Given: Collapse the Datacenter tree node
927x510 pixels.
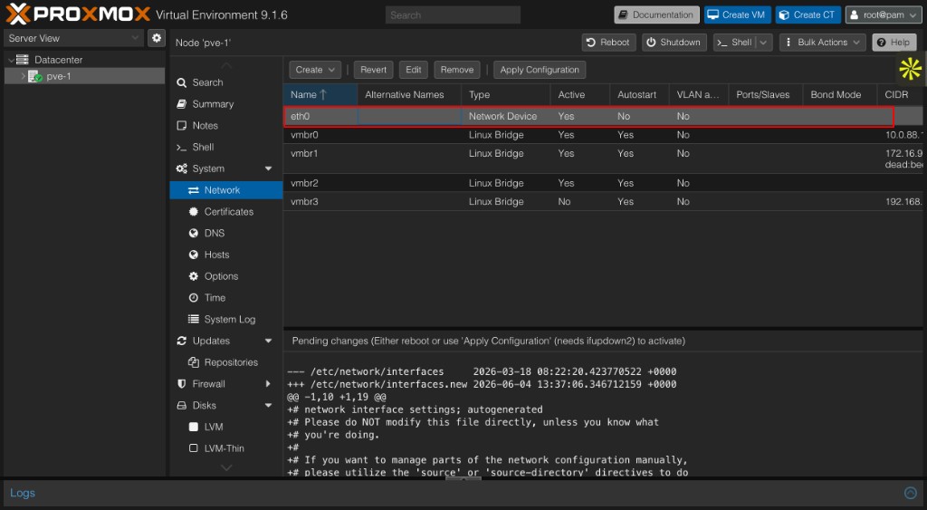Looking at the screenshot, I should [11, 60].
